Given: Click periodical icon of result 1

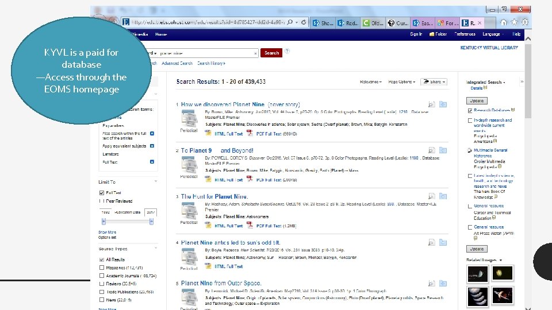Looking at the screenshot, I should tap(189, 118).
